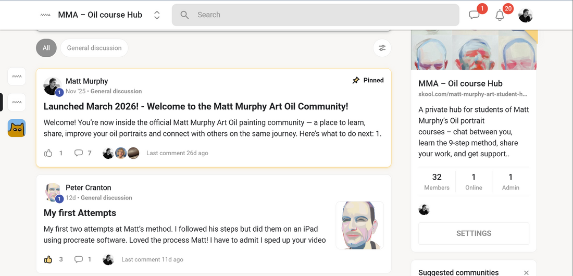Open the first community icon in left sidebar
This screenshot has width=573, height=276.
point(17,77)
